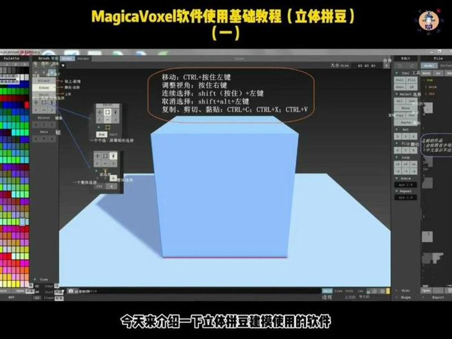Image resolution: width=452 pixels, height=339 pixels.
Task: Collapse the Scale section
Action: [397, 179]
